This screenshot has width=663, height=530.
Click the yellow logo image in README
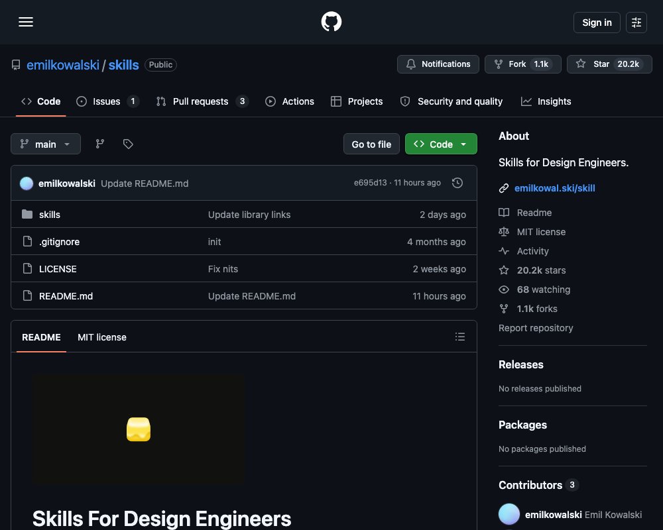click(139, 429)
